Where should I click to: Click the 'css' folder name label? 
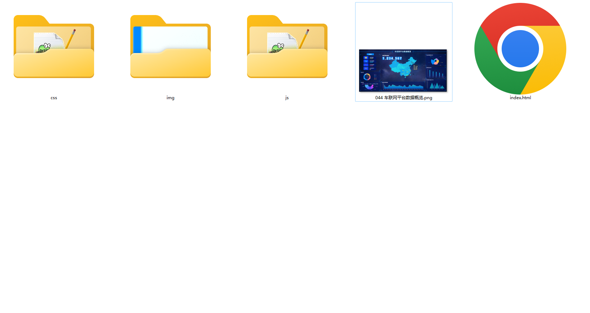54,98
